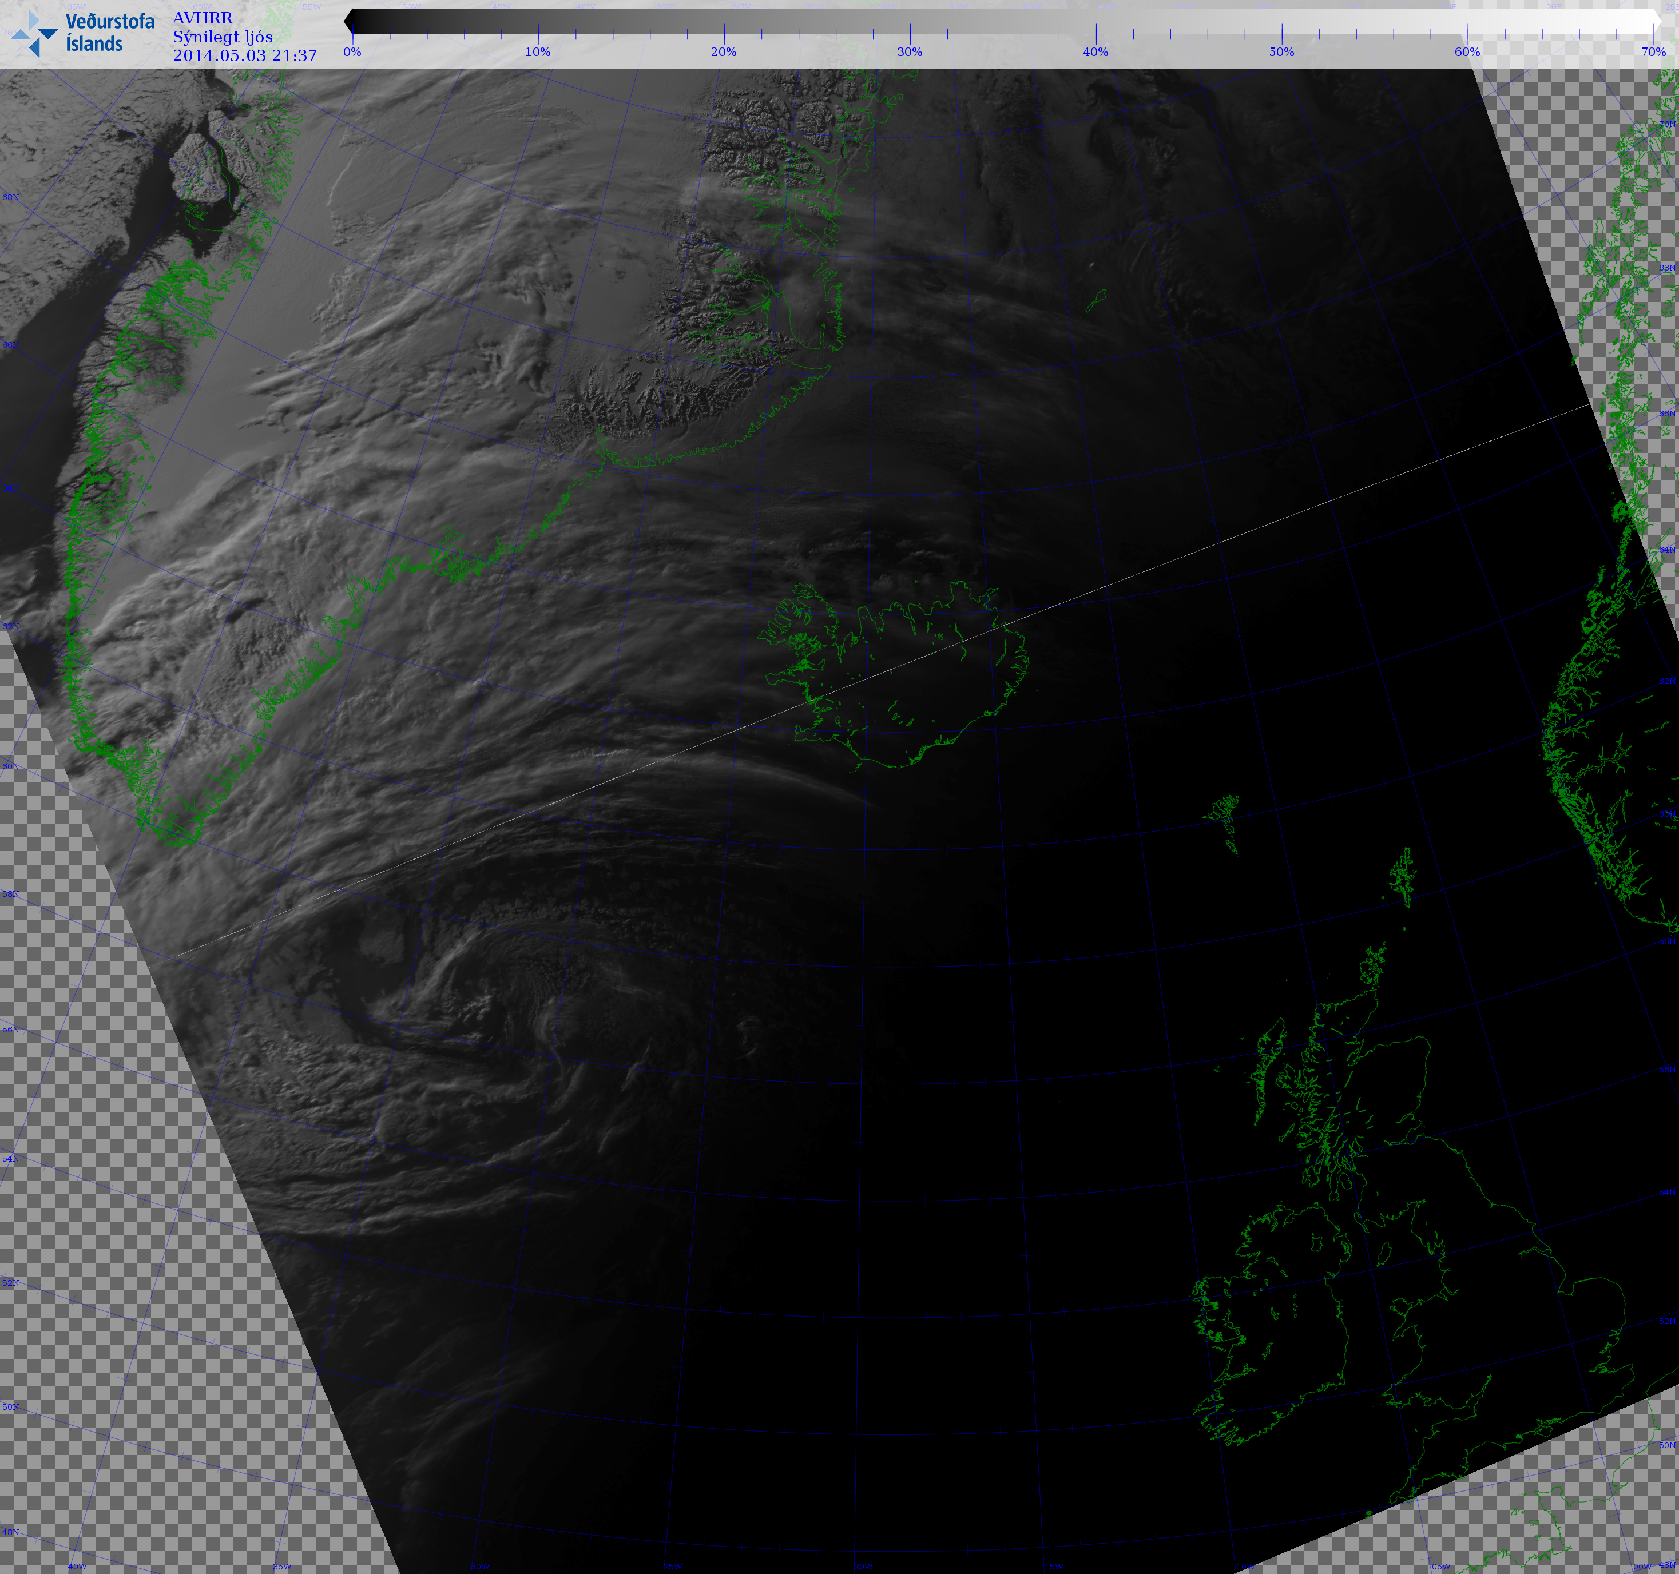The height and width of the screenshot is (1574, 1679).
Task: Click the 30% label on the colorbar
Action: tap(910, 53)
